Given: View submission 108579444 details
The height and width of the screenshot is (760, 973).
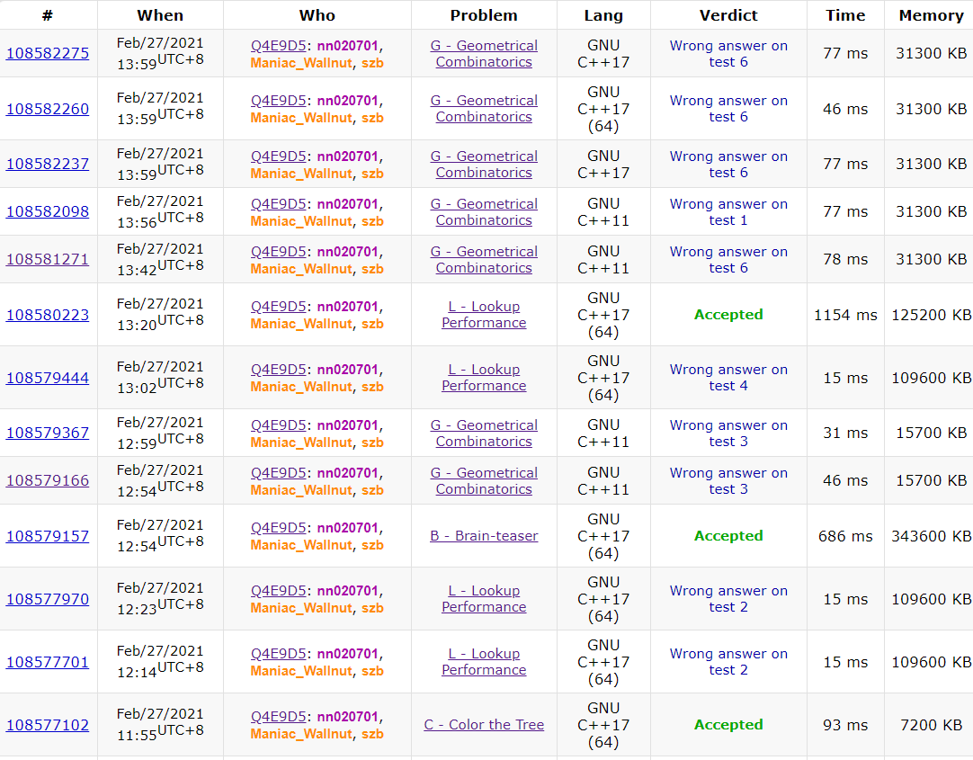Looking at the screenshot, I should [48, 378].
